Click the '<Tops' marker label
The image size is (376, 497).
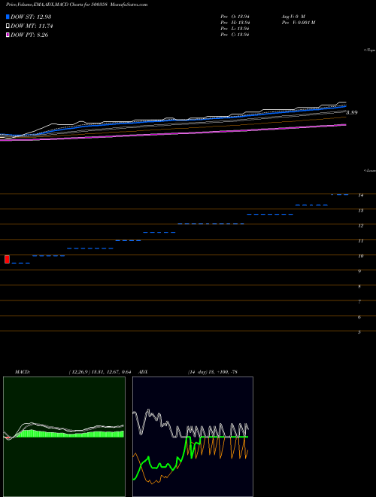coord(370,50)
